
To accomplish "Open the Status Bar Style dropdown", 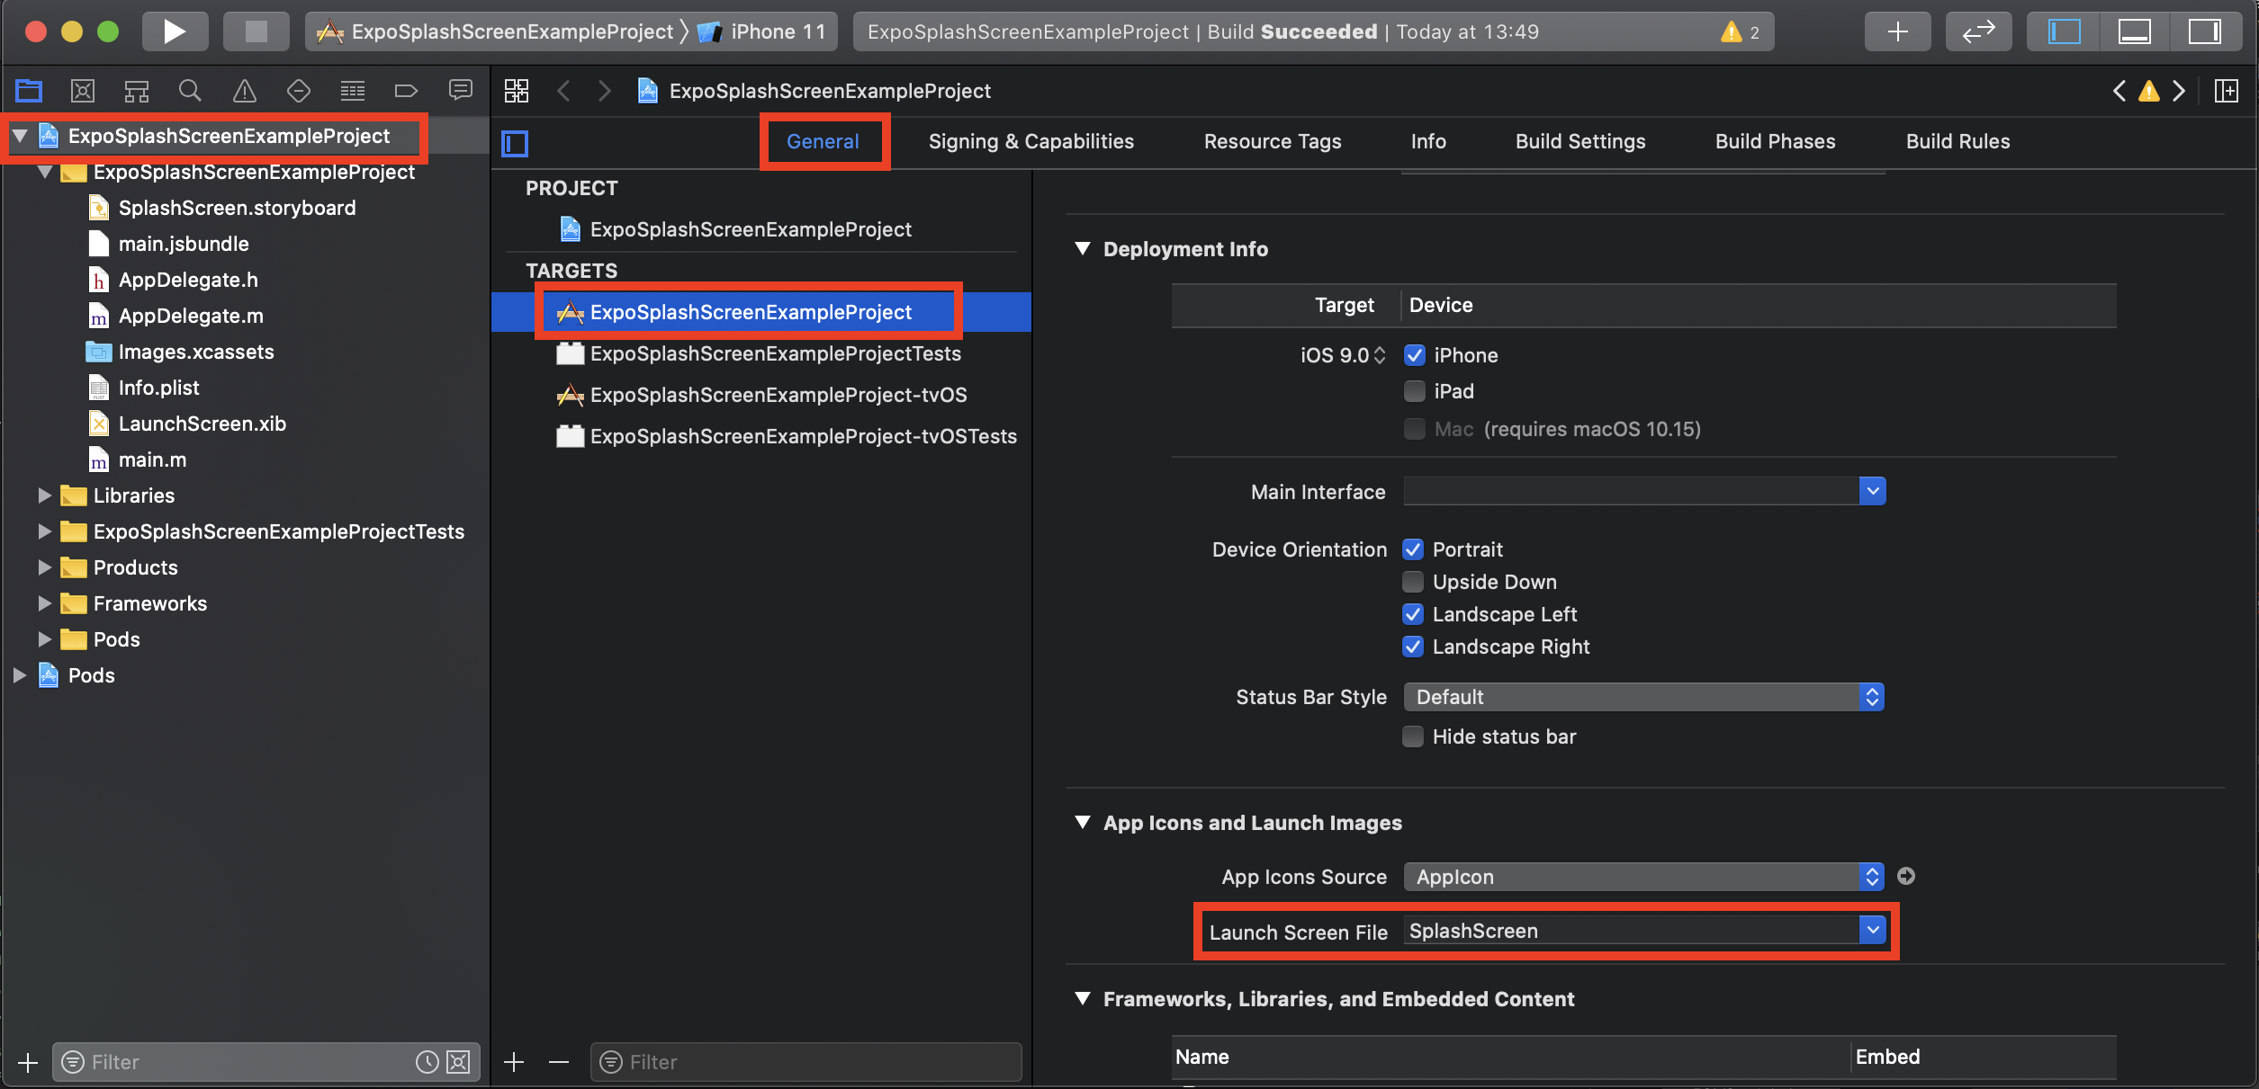I will [x=1643, y=697].
